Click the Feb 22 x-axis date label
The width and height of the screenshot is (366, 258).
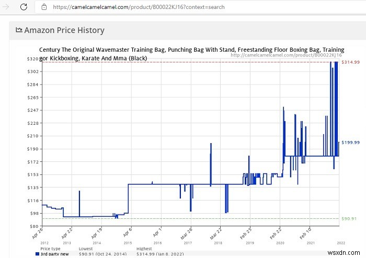pyautogui.click(x=276, y=233)
